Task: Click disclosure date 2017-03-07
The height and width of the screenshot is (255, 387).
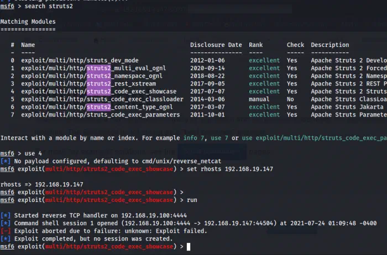Action: click(x=207, y=107)
